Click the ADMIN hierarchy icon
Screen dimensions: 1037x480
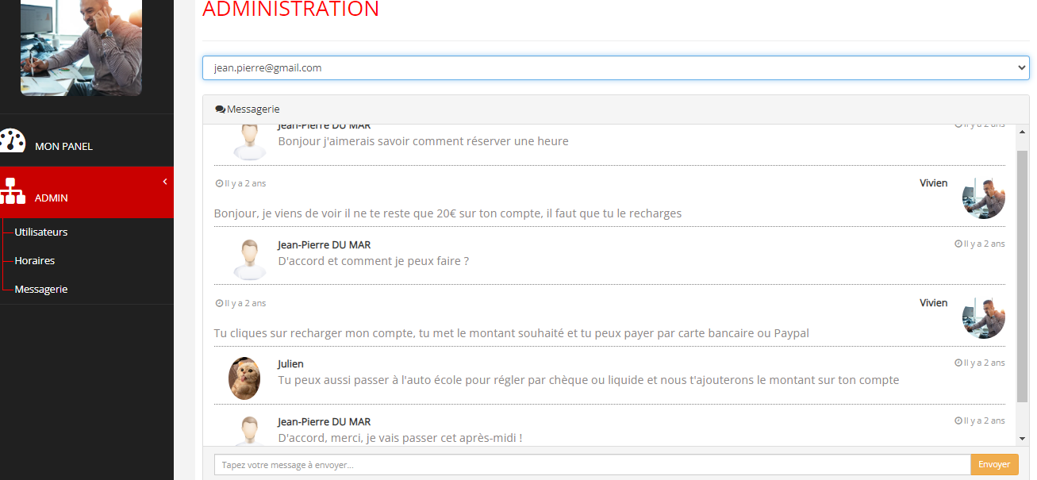[x=13, y=193]
